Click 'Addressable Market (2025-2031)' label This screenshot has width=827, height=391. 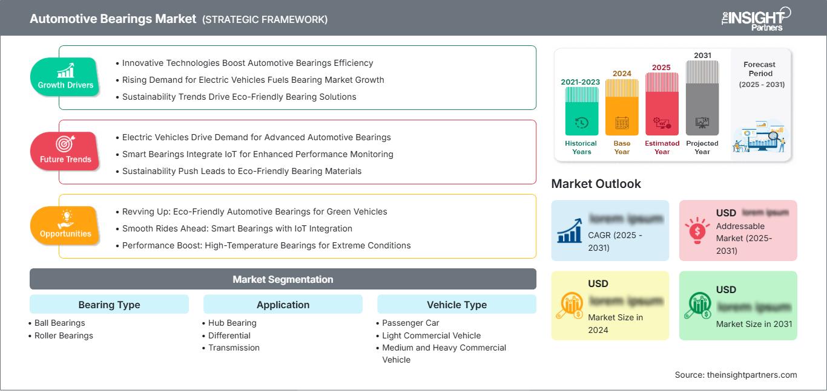744,238
